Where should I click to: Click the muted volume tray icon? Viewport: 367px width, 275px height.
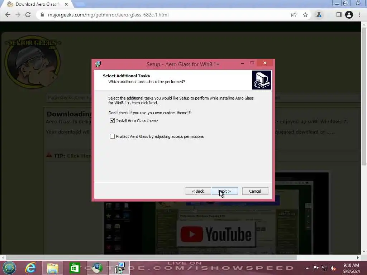(x=333, y=268)
